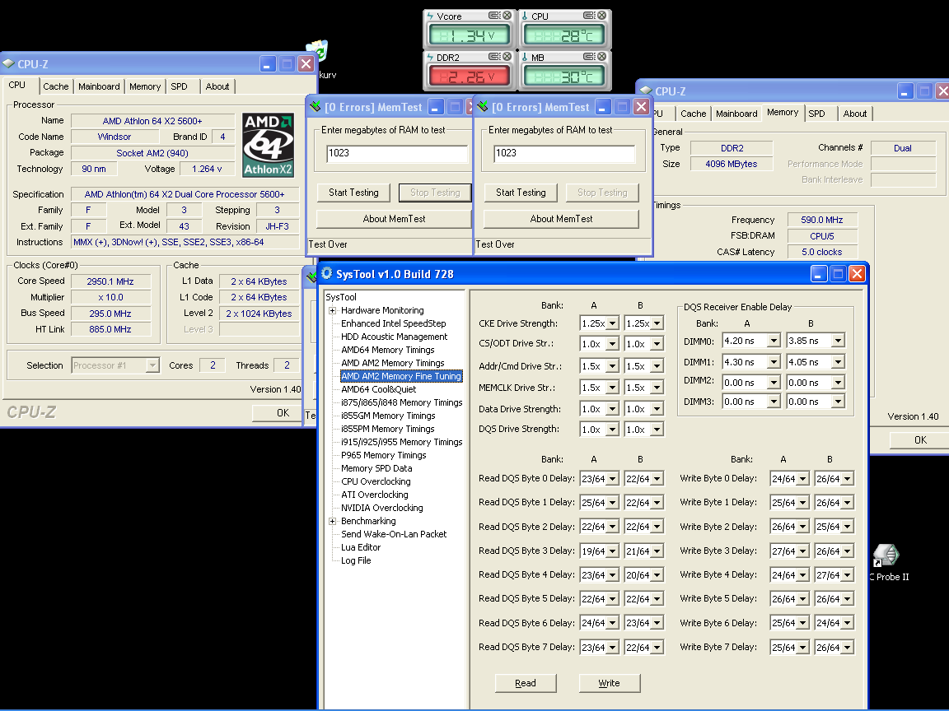Select Lua Editor tree item

(361, 547)
